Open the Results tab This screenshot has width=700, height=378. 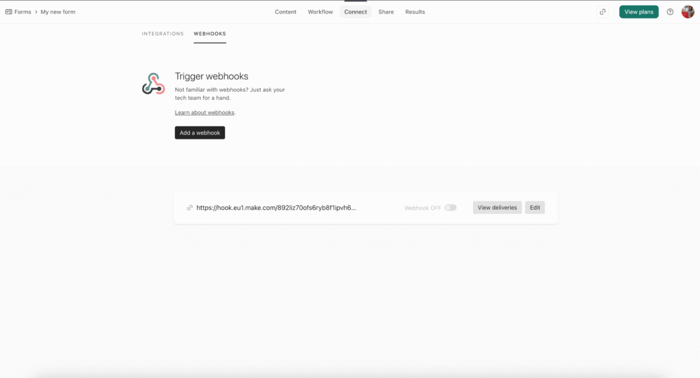415,12
